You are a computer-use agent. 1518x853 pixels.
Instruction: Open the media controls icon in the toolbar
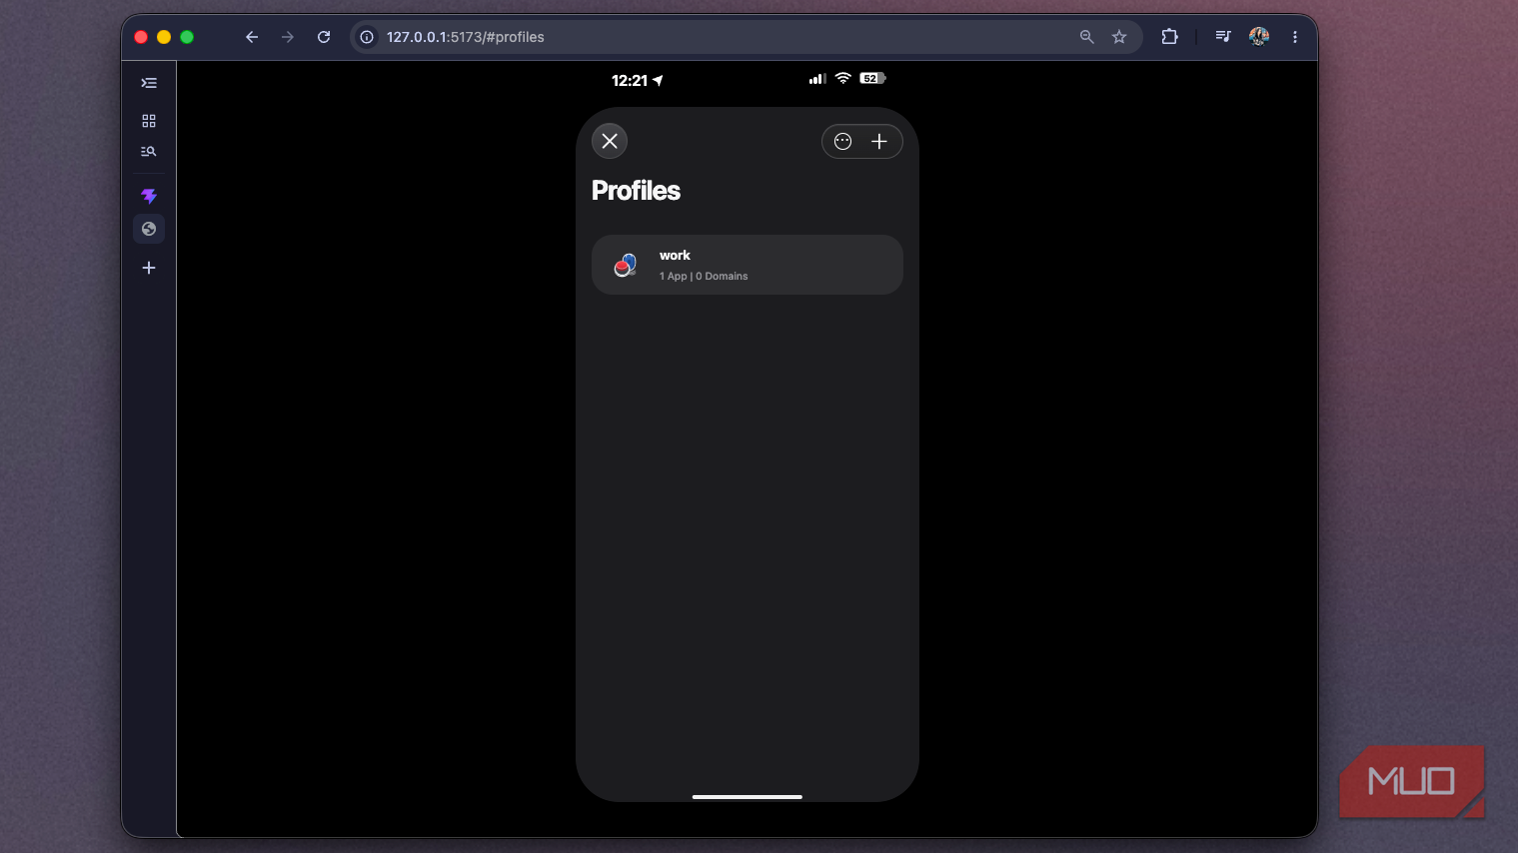pos(1223,37)
